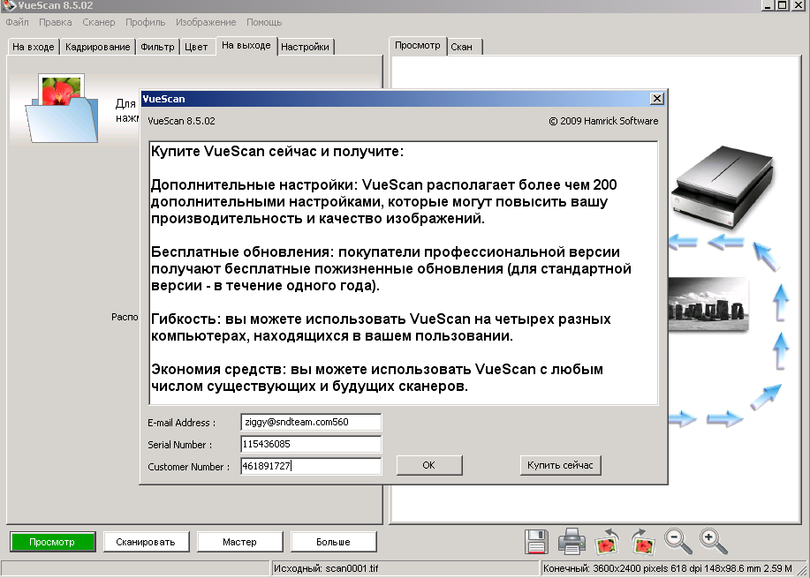The width and height of the screenshot is (810, 578).
Task: Click the flatbed scanner image
Action: (x=723, y=187)
